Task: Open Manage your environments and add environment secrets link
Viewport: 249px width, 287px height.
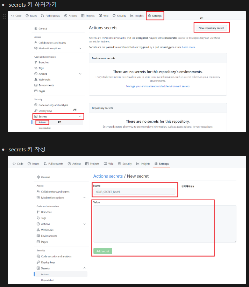Action: pos(158,86)
